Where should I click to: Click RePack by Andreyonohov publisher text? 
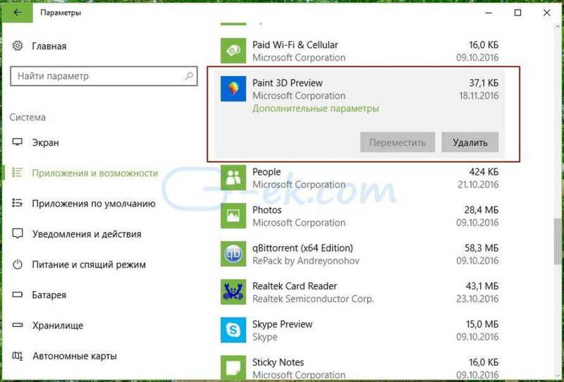coord(306,261)
